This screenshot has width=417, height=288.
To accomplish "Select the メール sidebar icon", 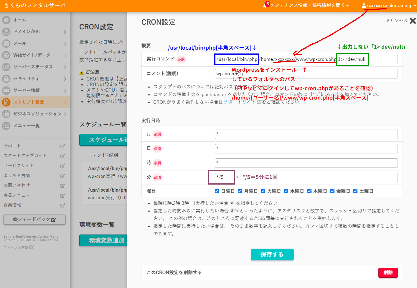I will click(x=7, y=43).
